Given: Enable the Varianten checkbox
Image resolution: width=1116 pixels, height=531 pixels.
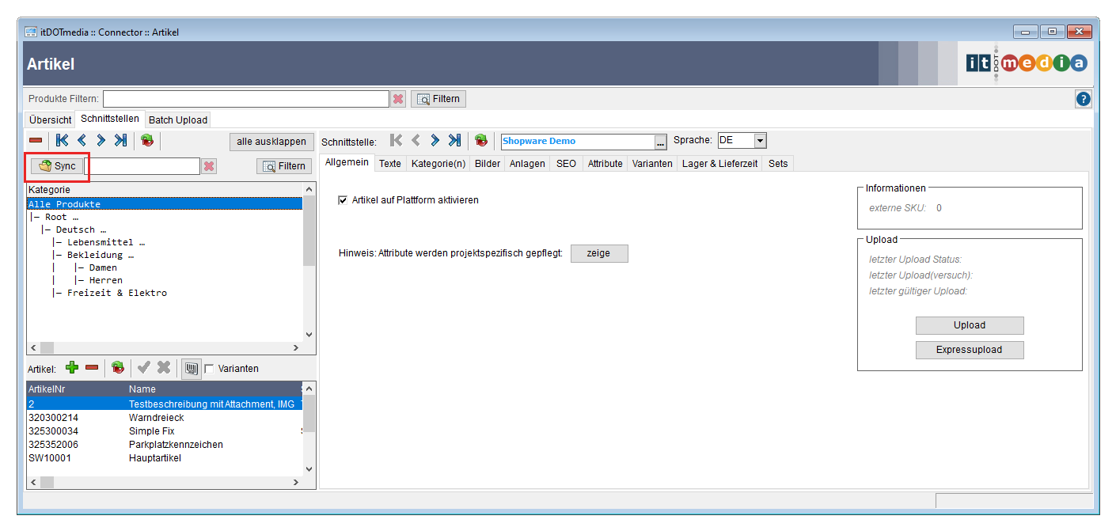Looking at the screenshot, I should [209, 369].
